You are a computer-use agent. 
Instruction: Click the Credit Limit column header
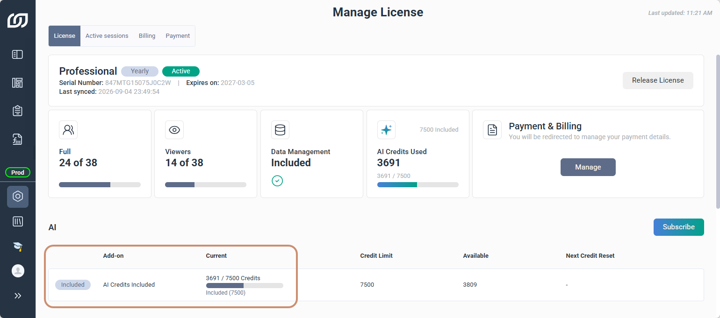pyautogui.click(x=376, y=256)
